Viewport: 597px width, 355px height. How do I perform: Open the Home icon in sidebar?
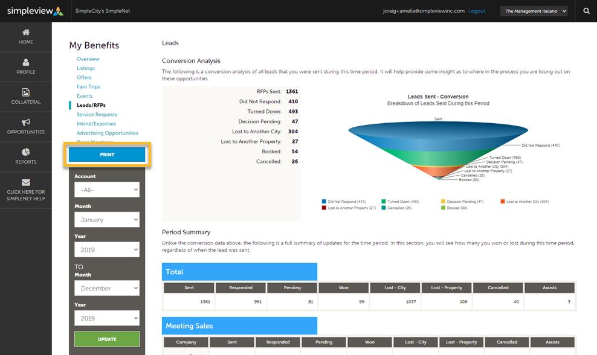[x=25, y=33]
